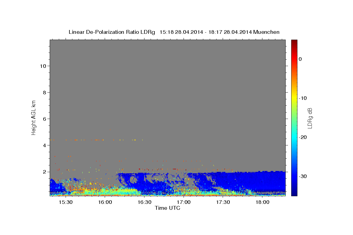Pick the dark blue bottom of colorbar
Viewport: 353px width, 235px height.
294,194
